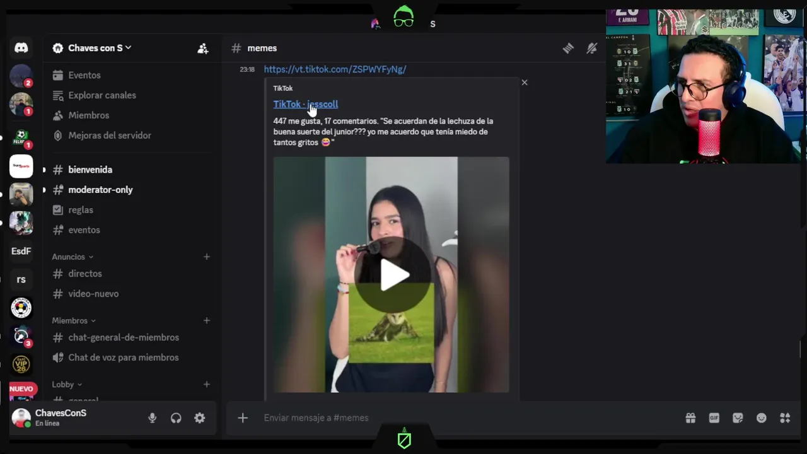The width and height of the screenshot is (807, 454).
Task: Open the VIP 26 server icon
Action: (21, 364)
